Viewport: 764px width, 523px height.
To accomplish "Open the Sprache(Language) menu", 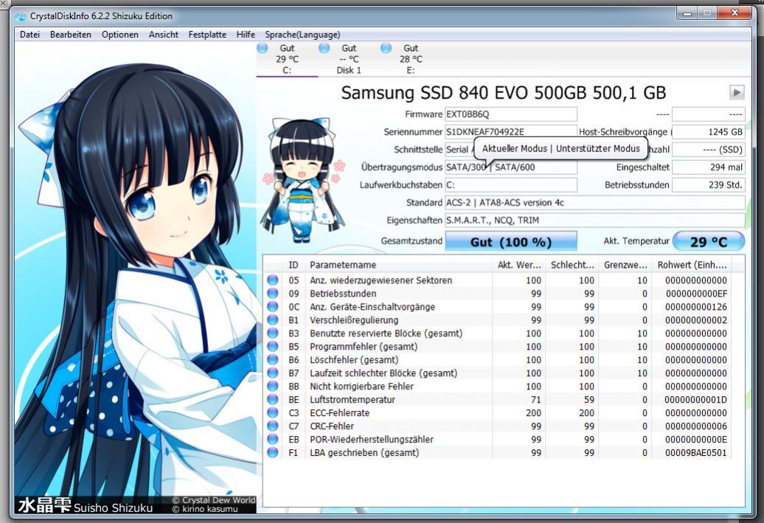I will pos(302,35).
